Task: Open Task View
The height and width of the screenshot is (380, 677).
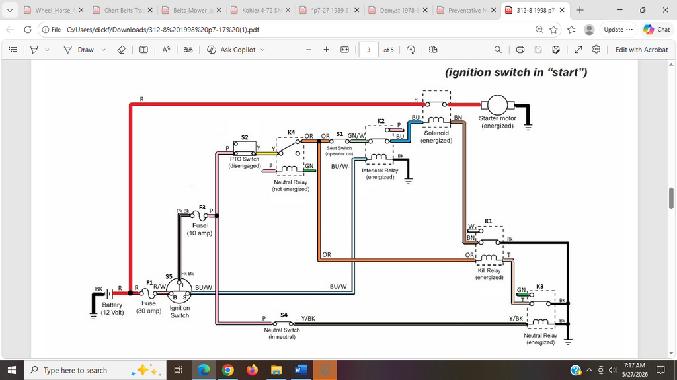Action: [178, 370]
